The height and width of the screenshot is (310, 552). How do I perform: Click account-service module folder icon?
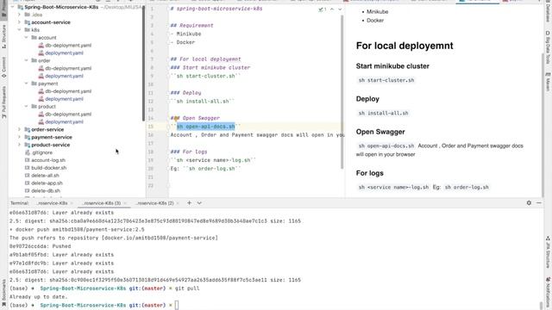27,22
